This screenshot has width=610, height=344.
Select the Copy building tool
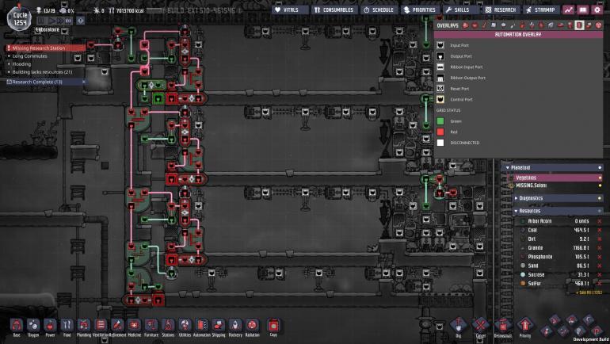[x=273, y=327]
